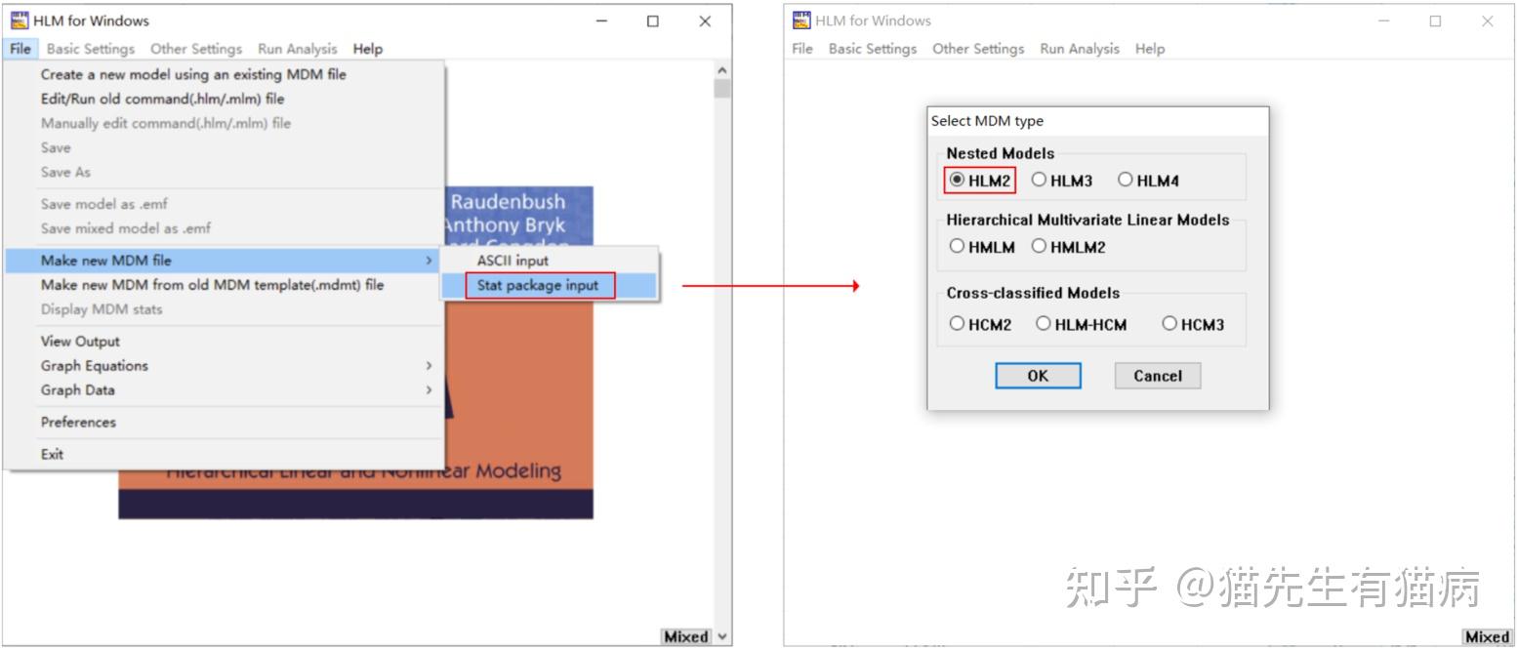The height and width of the screenshot is (650, 1518).
Task: Select the HLM3 nested model option
Action: click(x=1038, y=180)
